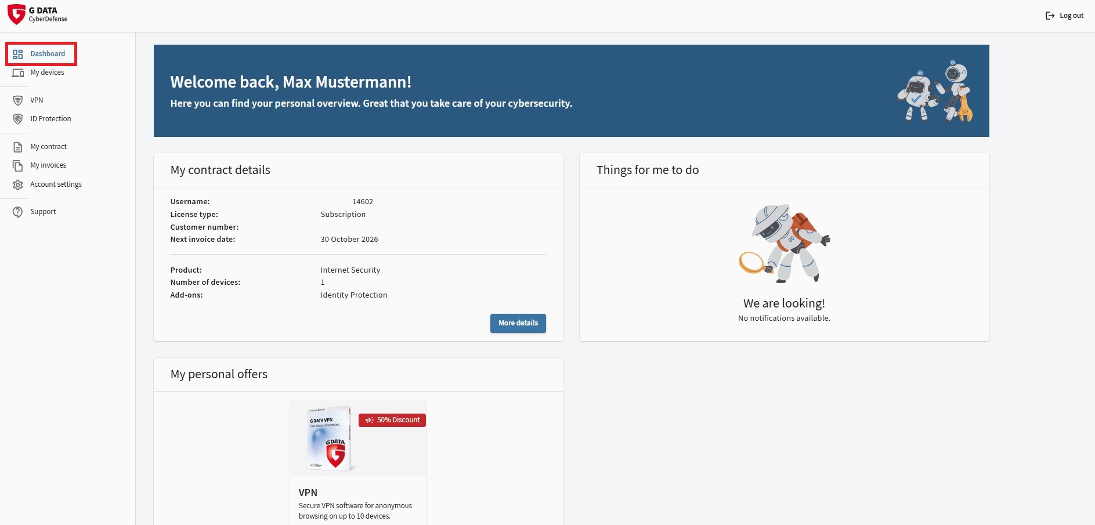Click the G DATA CyberDefense shield logo
The width and height of the screenshot is (1095, 525).
[16, 15]
